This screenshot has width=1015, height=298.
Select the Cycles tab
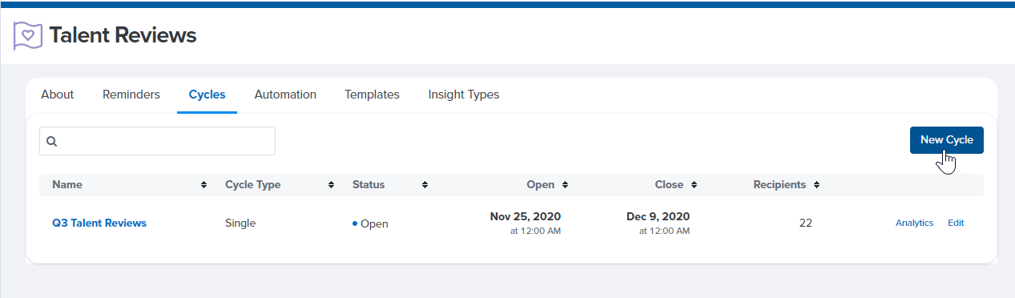(x=207, y=95)
